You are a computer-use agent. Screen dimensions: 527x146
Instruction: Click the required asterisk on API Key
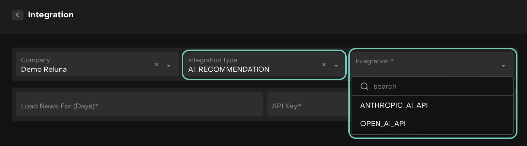click(300, 106)
